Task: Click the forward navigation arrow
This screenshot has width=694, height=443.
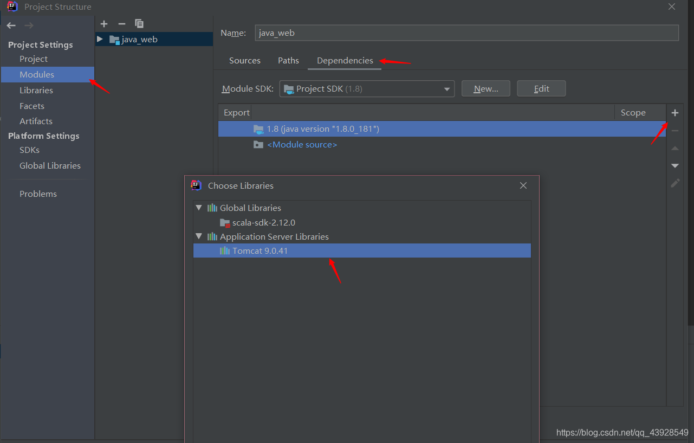Action: (x=29, y=25)
